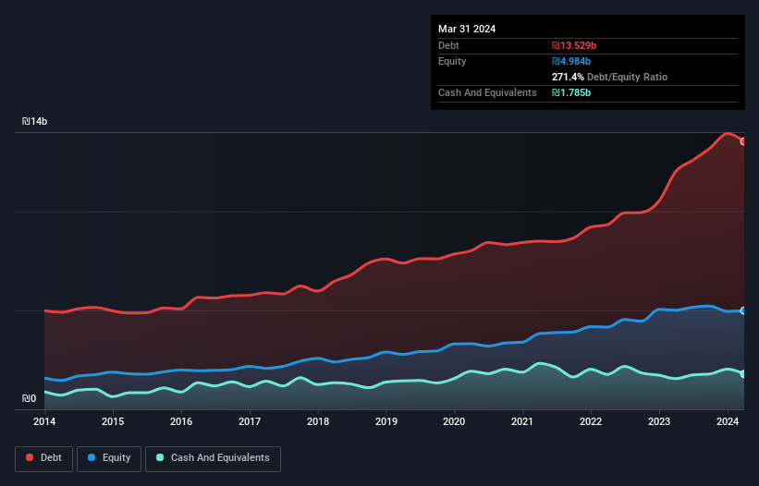Click the Equity row label in tooltip
The image size is (759, 486).
pos(452,61)
